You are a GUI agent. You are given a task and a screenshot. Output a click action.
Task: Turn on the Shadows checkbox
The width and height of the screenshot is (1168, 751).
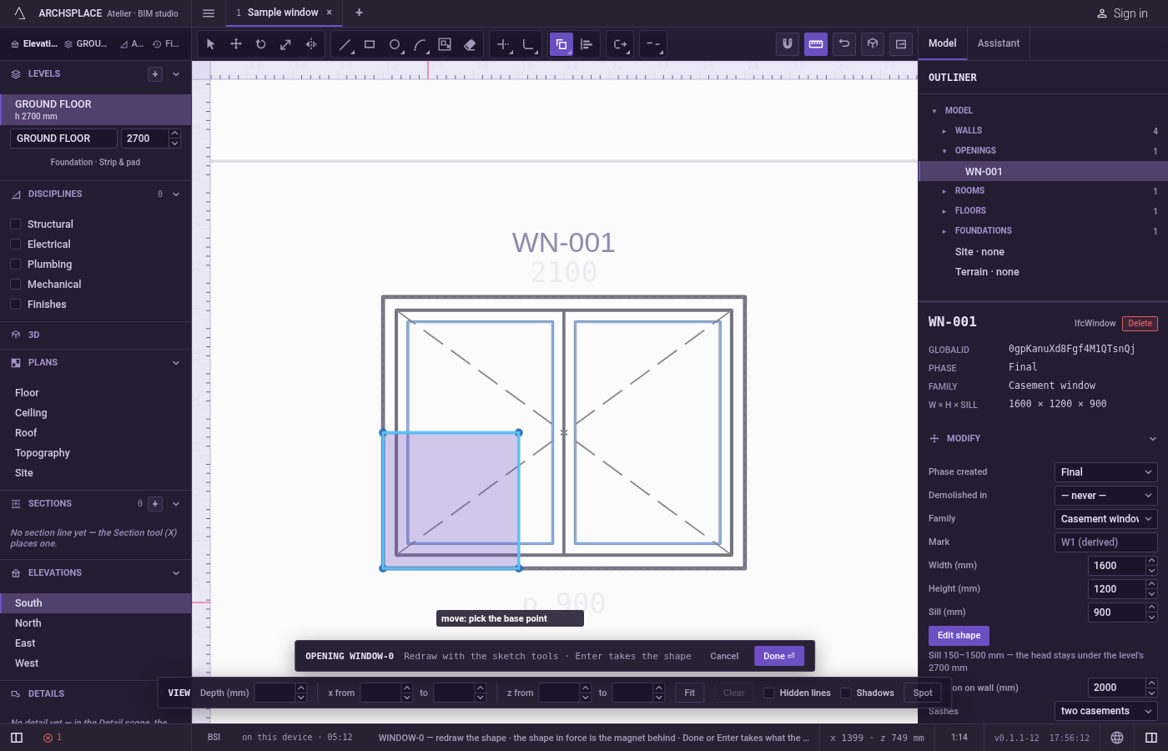coord(846,693)
